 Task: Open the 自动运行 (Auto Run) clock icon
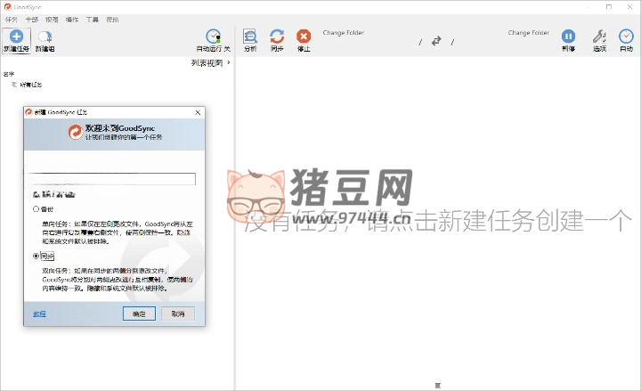pos(214,37)
